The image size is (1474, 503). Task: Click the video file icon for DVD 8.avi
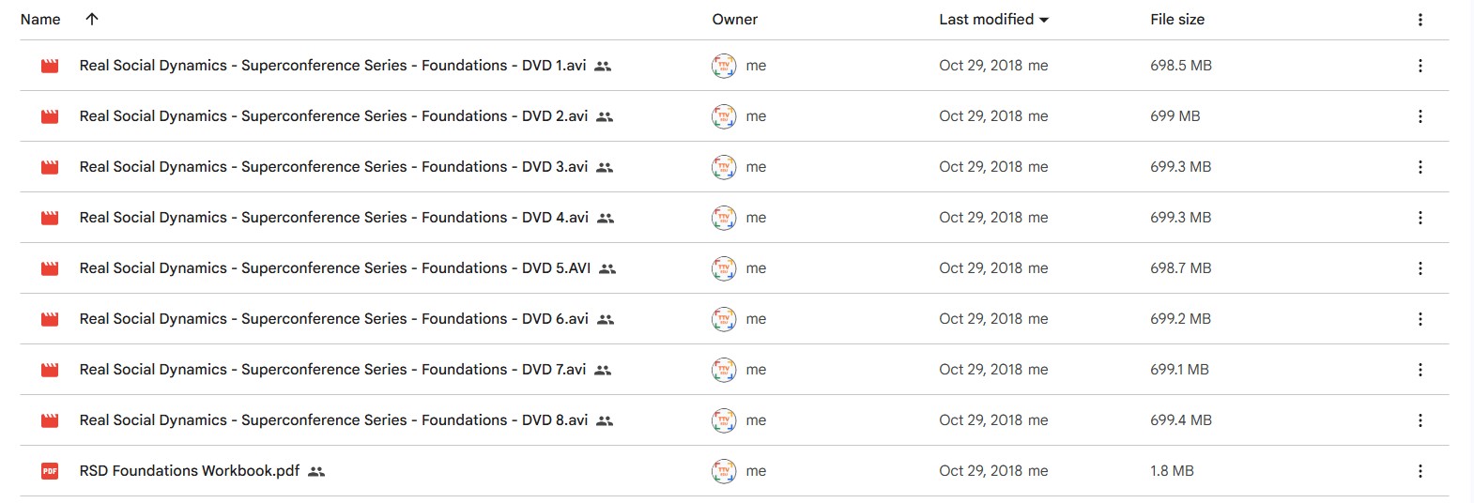(50, 420)
